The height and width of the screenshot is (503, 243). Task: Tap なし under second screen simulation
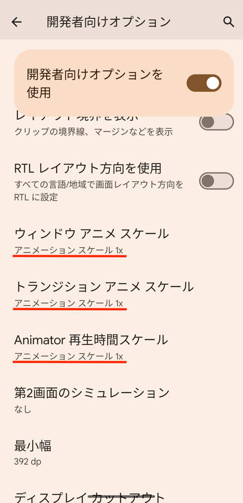(x=22, y=409)
